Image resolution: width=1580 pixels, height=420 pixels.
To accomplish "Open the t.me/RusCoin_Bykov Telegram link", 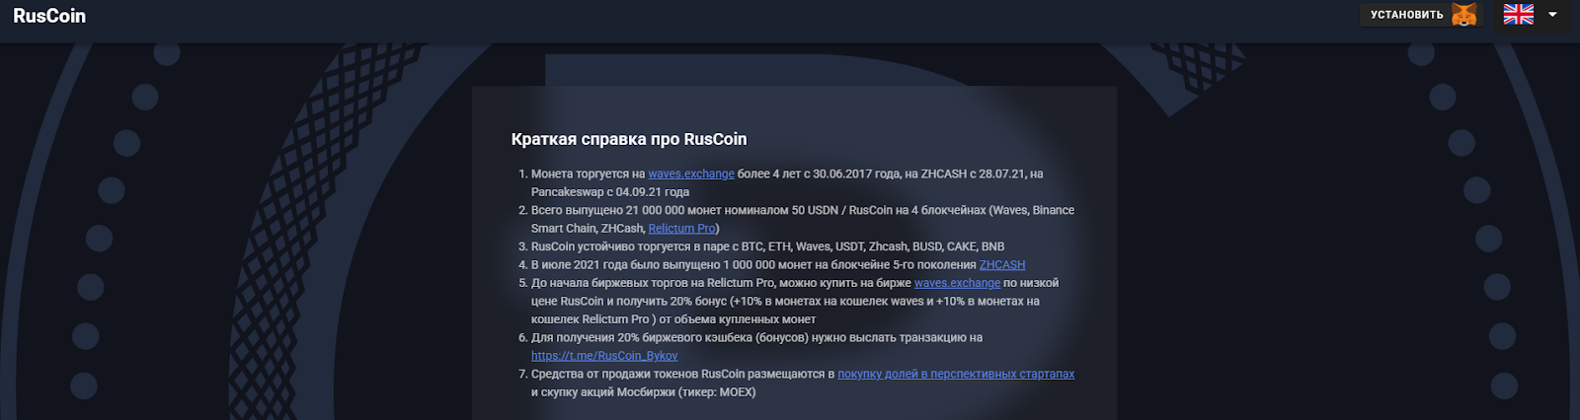I will click(x=604, y=356).
